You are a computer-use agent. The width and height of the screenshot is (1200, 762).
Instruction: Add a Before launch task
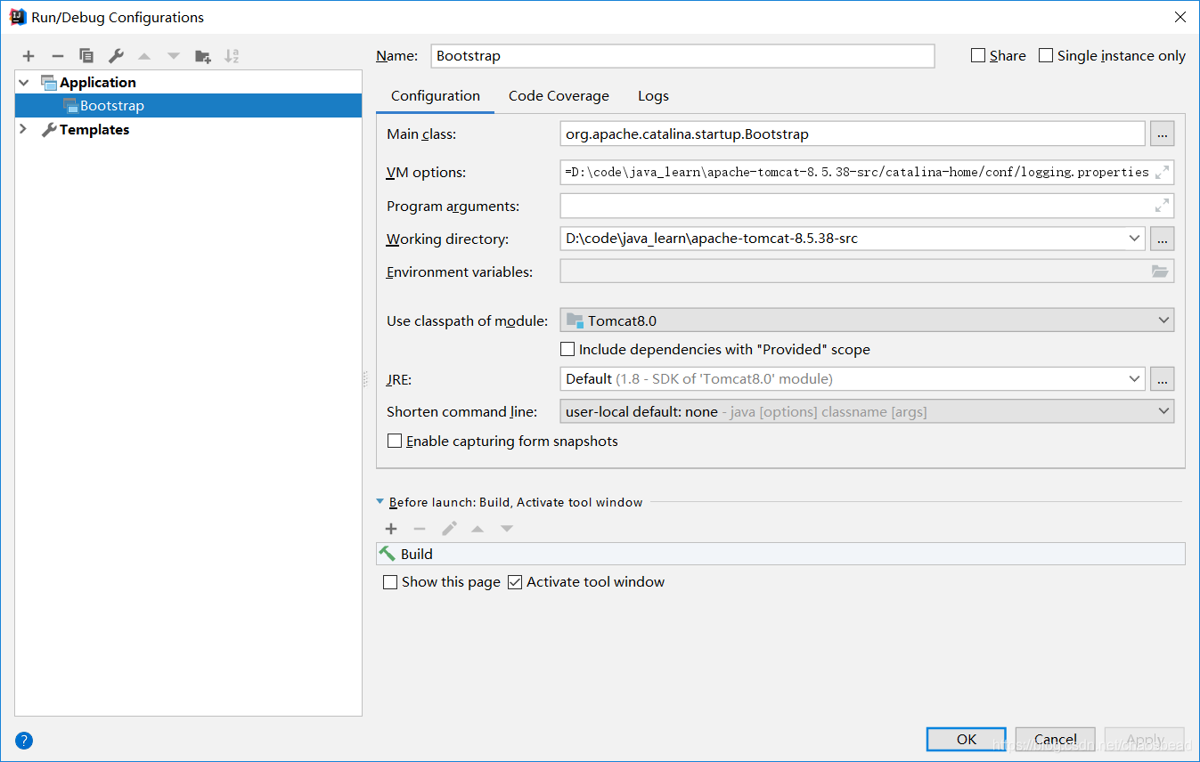(x=391, y=529)
